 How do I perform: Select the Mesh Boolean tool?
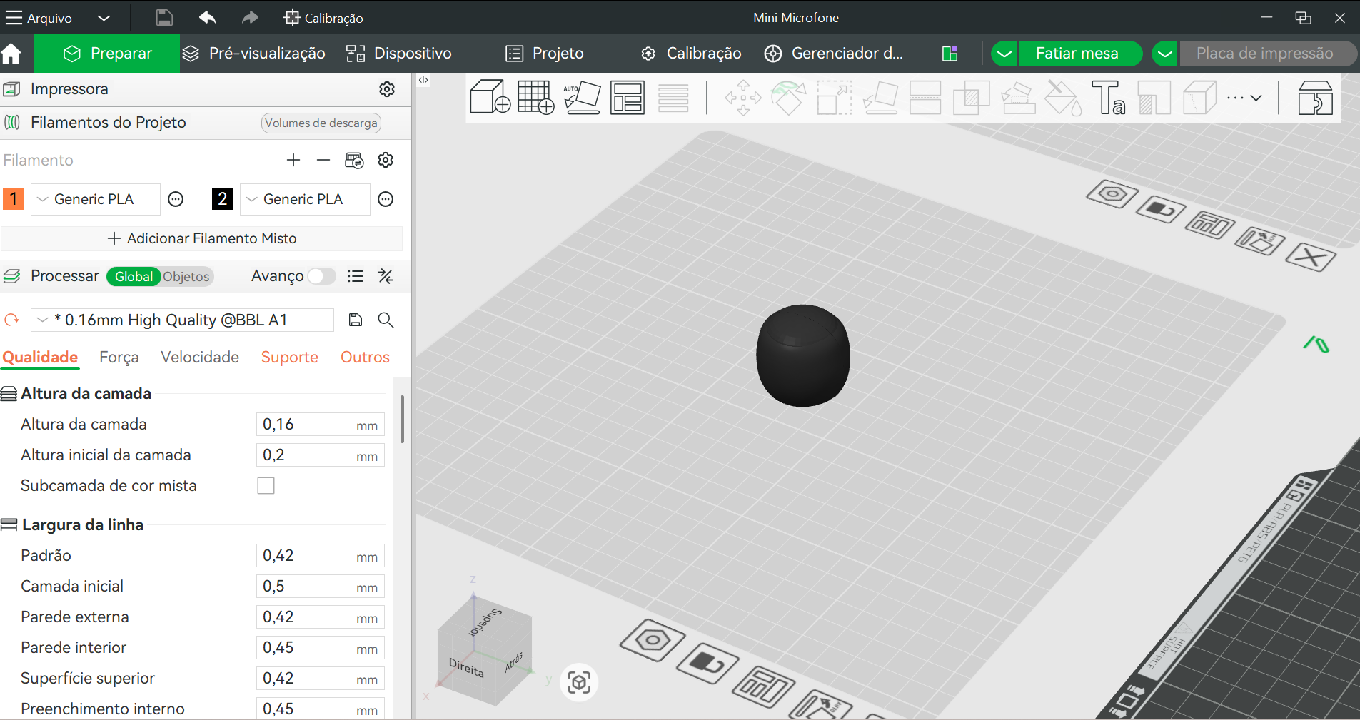pyautogui.click(x=971, y=98)
